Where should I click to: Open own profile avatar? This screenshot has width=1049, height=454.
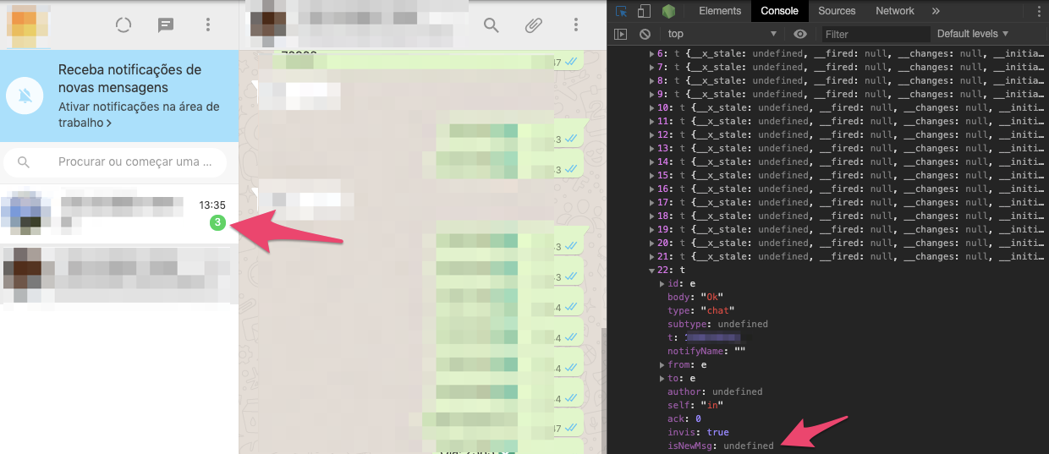pos(28,25)
